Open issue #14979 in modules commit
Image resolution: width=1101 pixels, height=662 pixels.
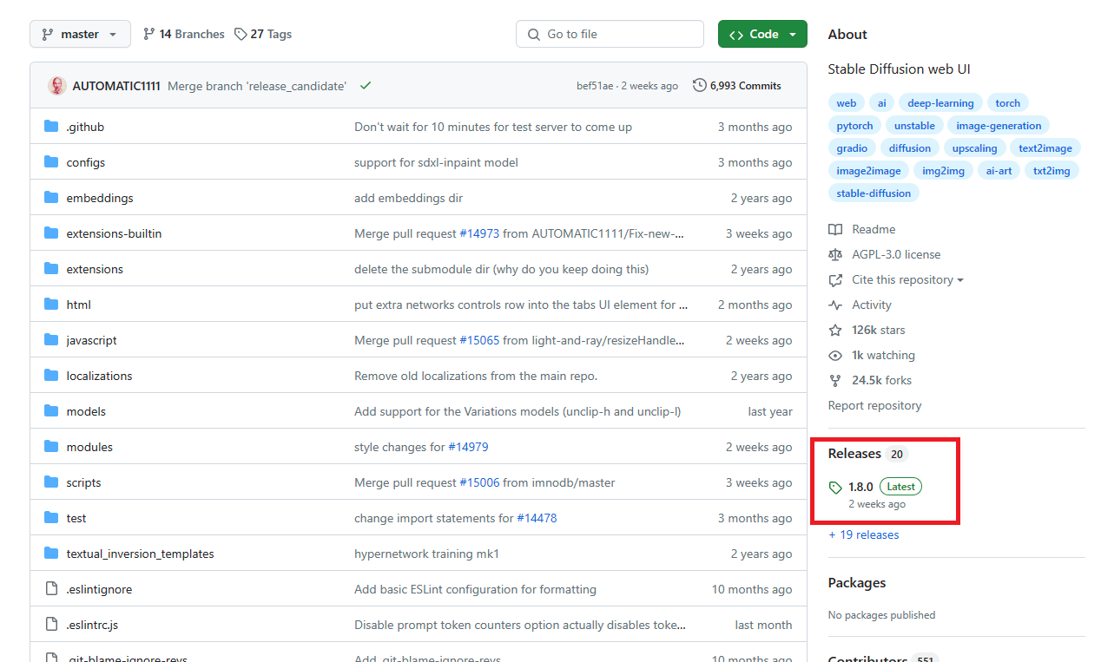coord(468,447)
